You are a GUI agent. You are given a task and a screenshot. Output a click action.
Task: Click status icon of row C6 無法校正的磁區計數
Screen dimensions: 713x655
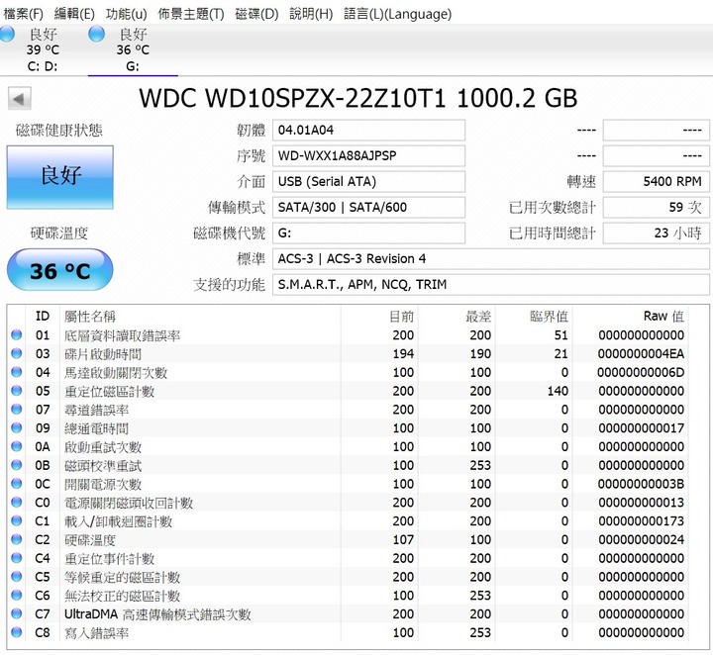click(x=17, y=596)
